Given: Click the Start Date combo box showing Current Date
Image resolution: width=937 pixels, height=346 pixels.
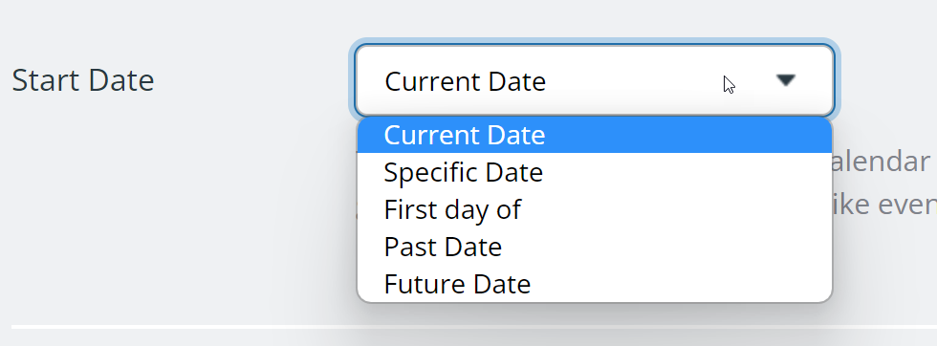Looking at the screenshot, I should tap(595, 80).
